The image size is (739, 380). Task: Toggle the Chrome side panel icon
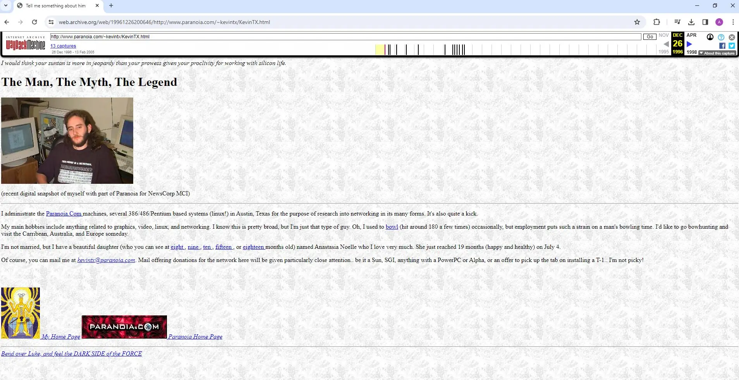tap(705, 22)
